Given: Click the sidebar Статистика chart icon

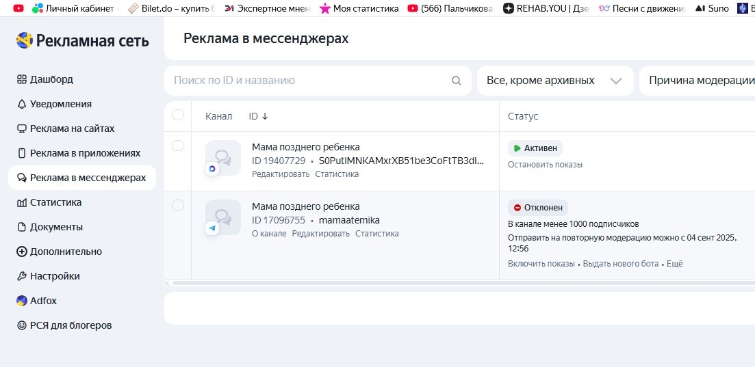Looking at the screenshot, I should [22, 202].
